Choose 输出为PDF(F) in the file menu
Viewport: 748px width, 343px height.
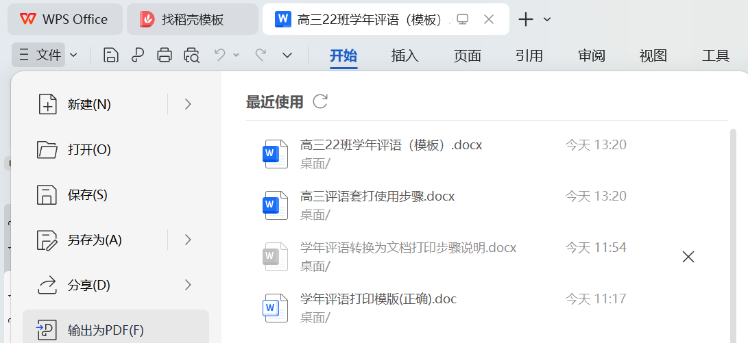pos(116,327)
